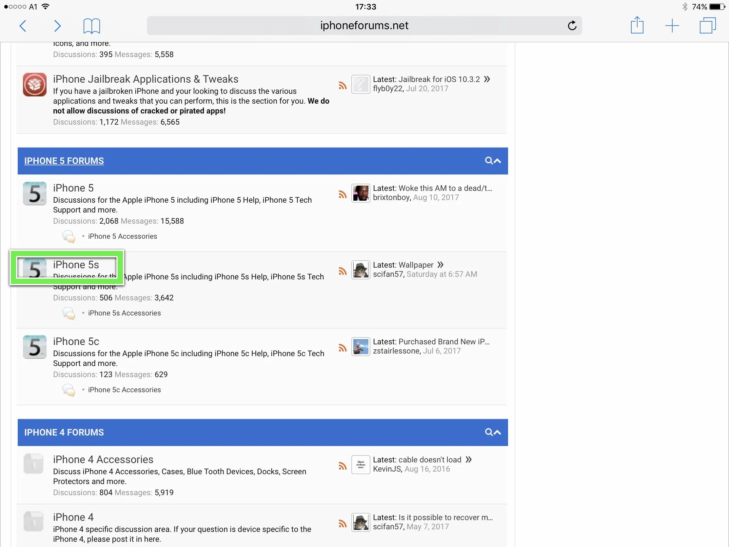Tap Safari forward arrow button
Viewport: 729px width, 547px height.
pos(57,26)
